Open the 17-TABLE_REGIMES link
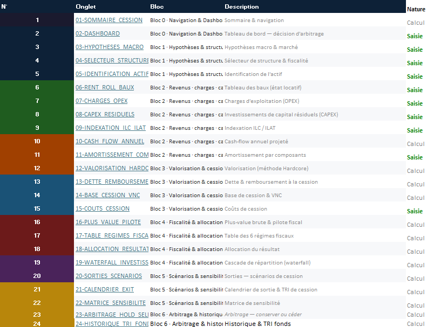The image size is (427, 327). (112, 235)
